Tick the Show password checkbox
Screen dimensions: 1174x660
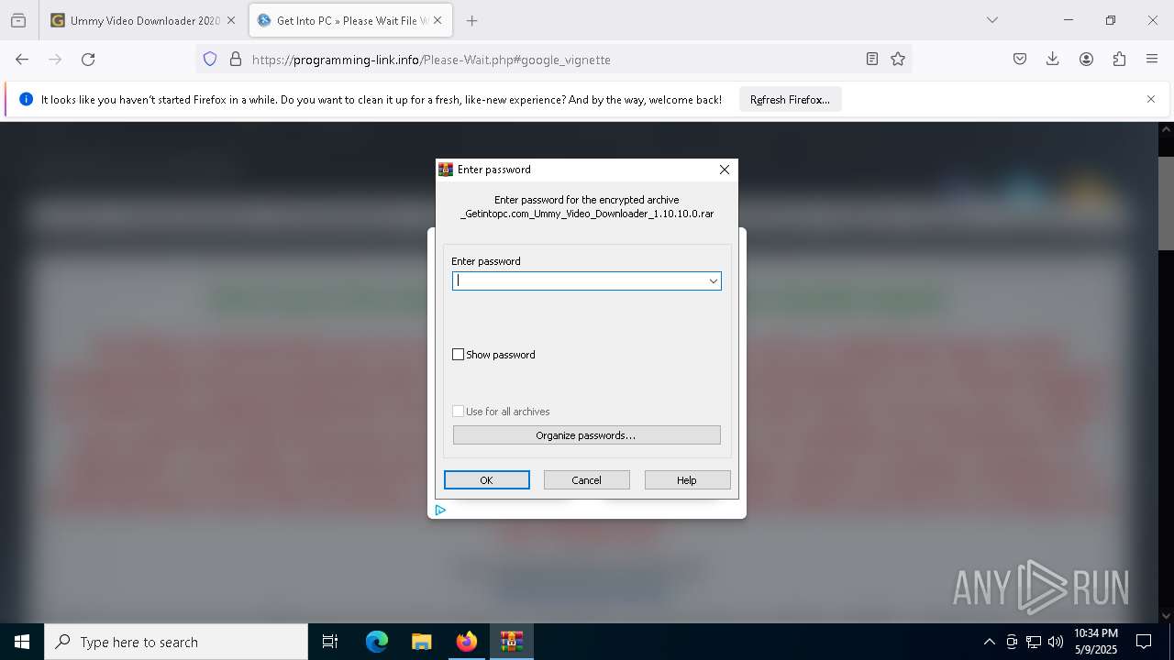point(458,355)
